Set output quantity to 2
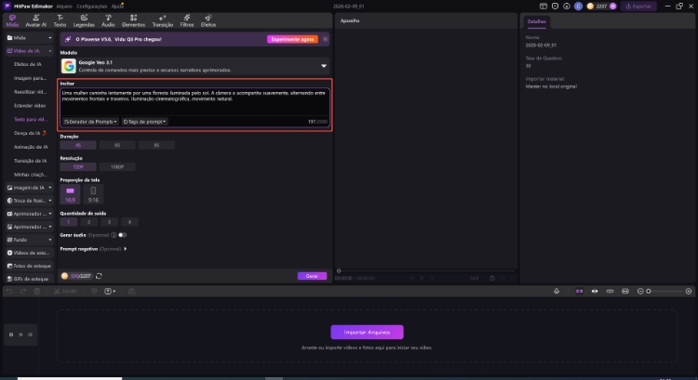 click(x=88, y=222)
